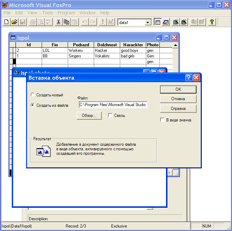Open the Edit menu

19,13
